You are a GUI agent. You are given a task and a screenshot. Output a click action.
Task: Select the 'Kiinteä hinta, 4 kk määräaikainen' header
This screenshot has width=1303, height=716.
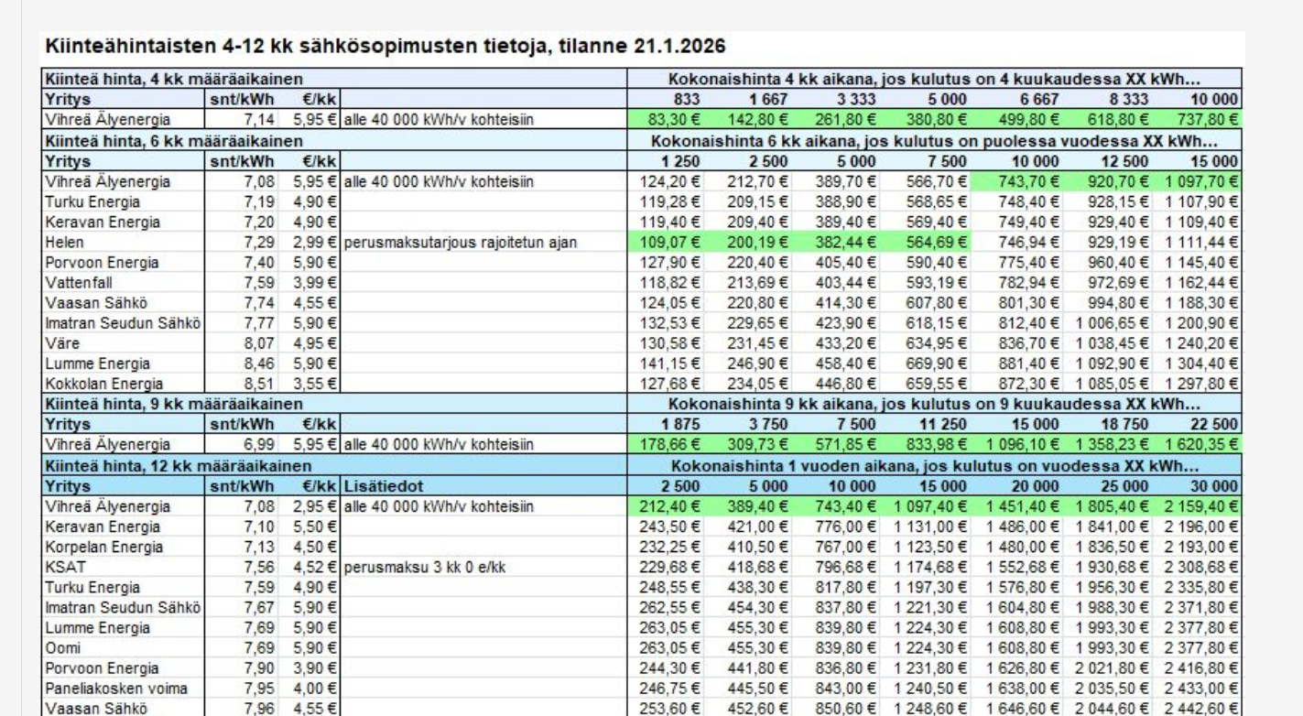[174, 78]
